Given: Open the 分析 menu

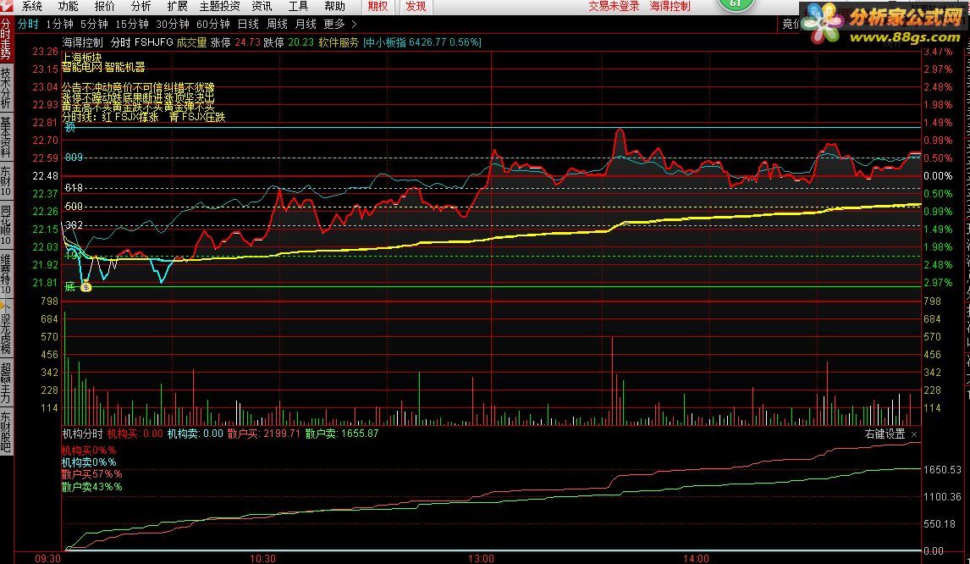Looking at the screenshot, I should 141,6.
